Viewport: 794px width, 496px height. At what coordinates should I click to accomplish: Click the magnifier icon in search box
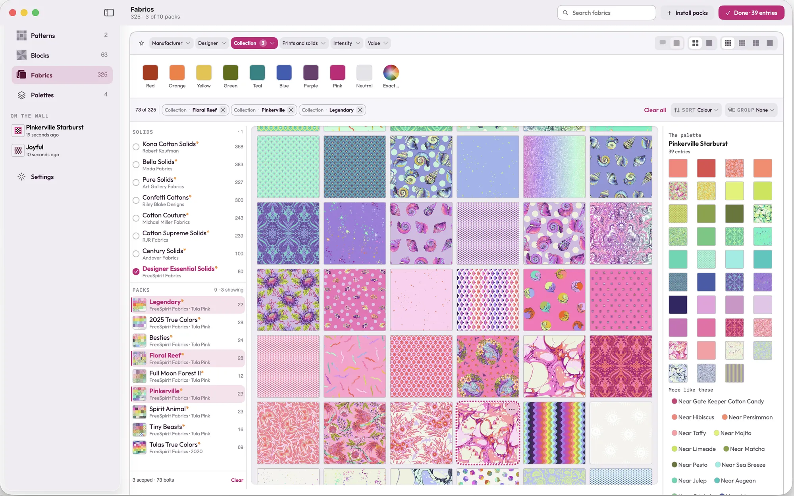point(565,13)
